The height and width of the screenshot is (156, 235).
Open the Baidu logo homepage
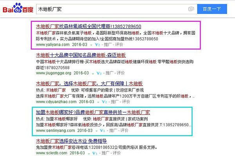click(x=18, y=8)
